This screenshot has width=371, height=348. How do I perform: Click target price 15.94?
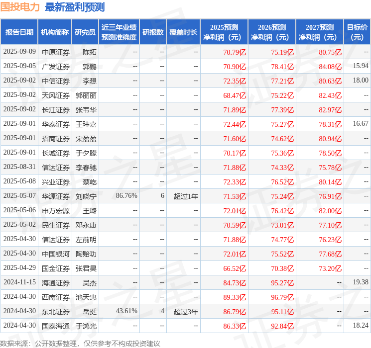(x=361, y=66)
